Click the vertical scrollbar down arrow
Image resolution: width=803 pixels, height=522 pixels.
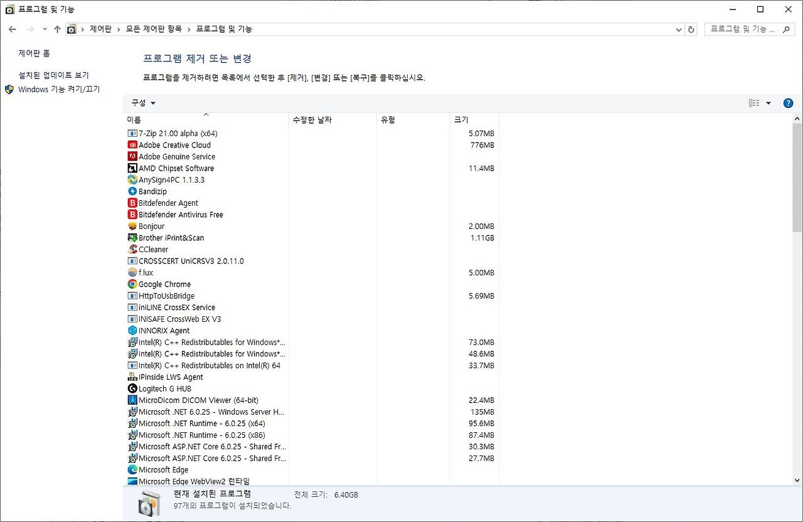pyautogui.click(x=797, y=480)
